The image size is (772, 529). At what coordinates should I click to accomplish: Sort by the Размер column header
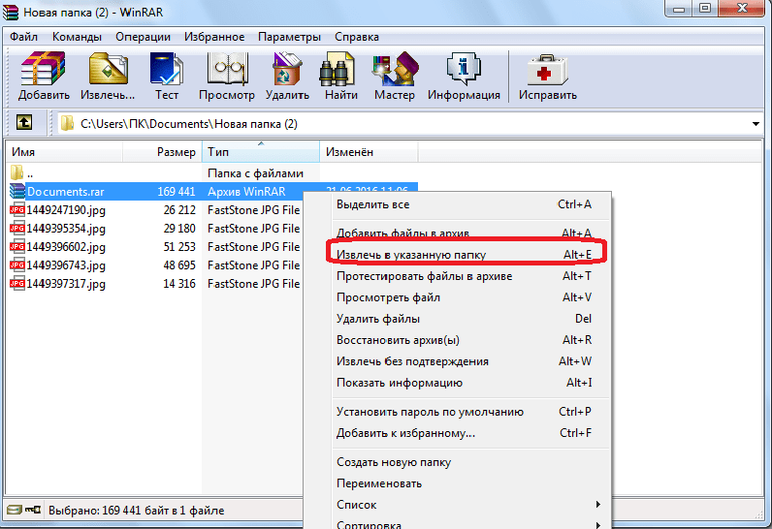click(163, 152)
